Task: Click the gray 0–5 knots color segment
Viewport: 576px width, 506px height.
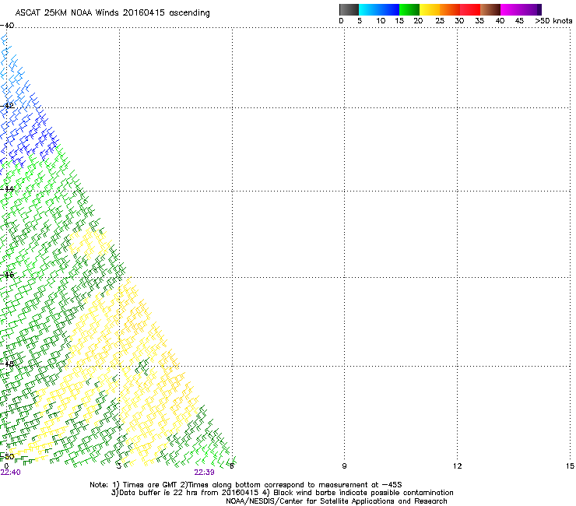Action: (x=349, y=9)
